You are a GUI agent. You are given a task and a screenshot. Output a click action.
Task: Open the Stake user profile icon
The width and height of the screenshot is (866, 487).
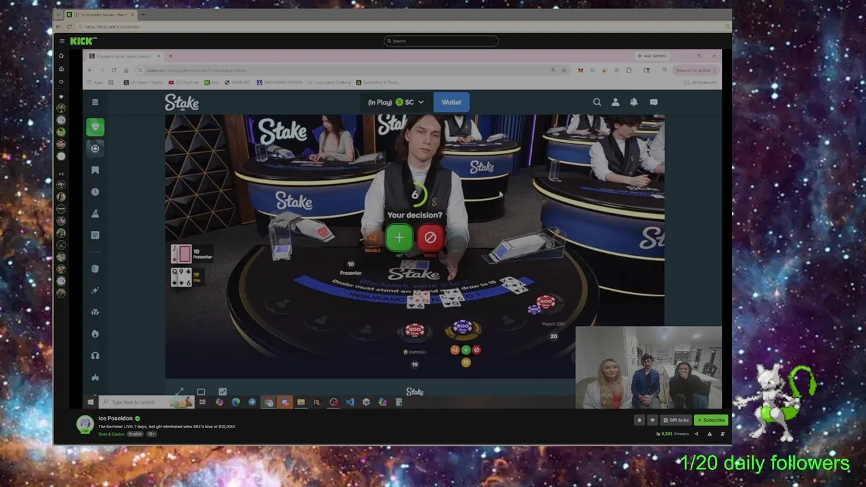tap(616, 102)
